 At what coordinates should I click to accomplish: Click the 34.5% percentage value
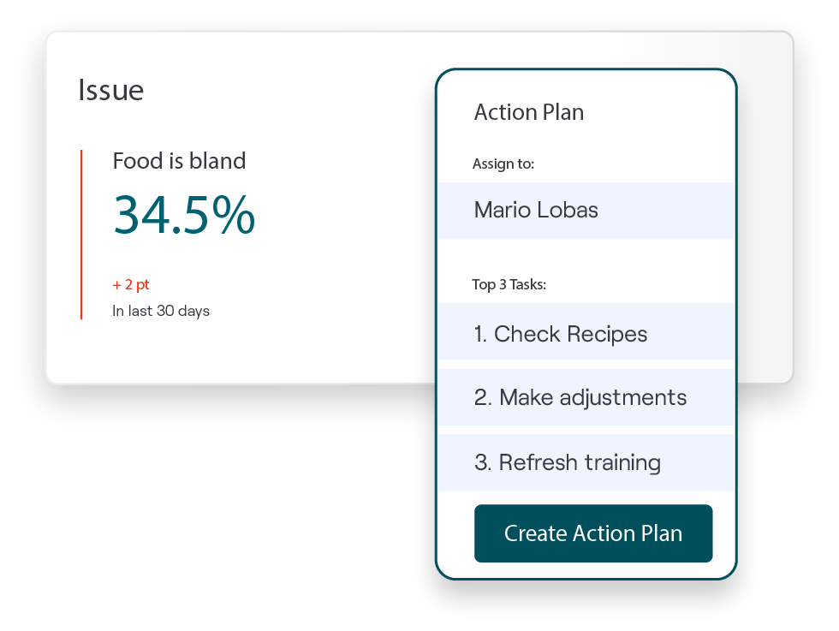click(x=183, y=214)
